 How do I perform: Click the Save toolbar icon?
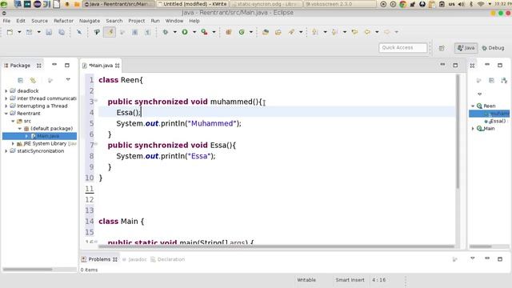point(49,32)
